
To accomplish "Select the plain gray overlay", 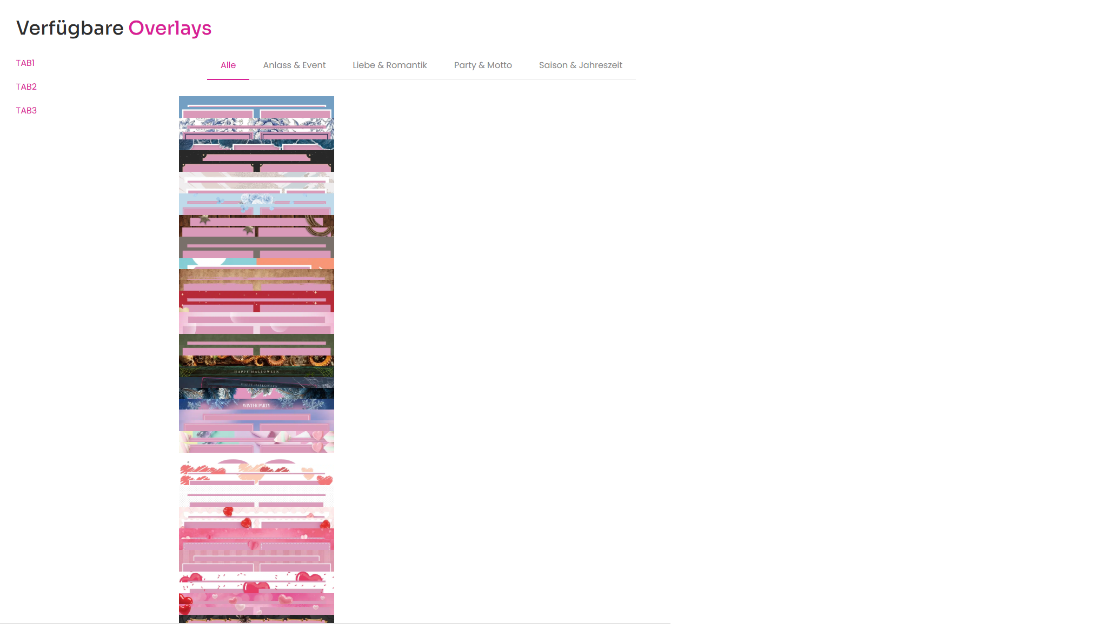I will pos(256,247).
